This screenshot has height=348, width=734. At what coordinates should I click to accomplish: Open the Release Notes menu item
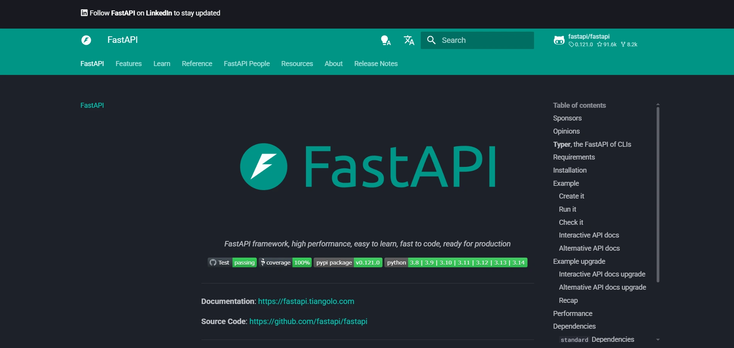pyautogui.click(x=376, y=64)
